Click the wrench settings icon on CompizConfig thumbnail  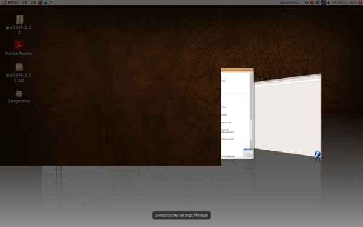[x=248, y=153]
